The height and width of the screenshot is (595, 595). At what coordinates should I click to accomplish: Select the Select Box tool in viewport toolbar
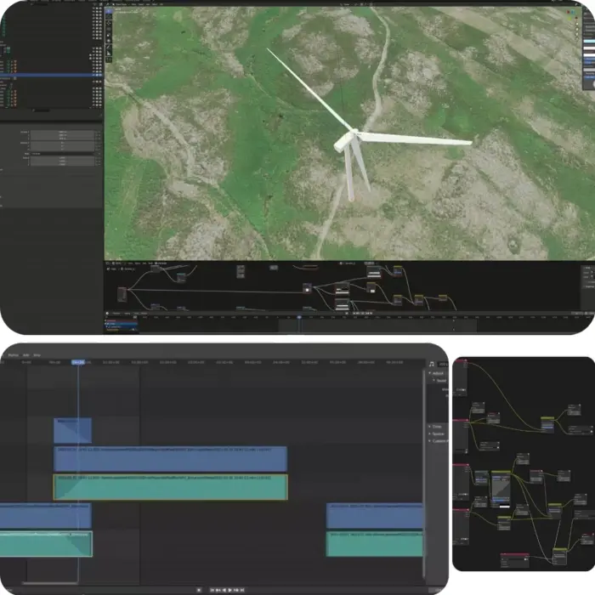[x=109, y=12]
